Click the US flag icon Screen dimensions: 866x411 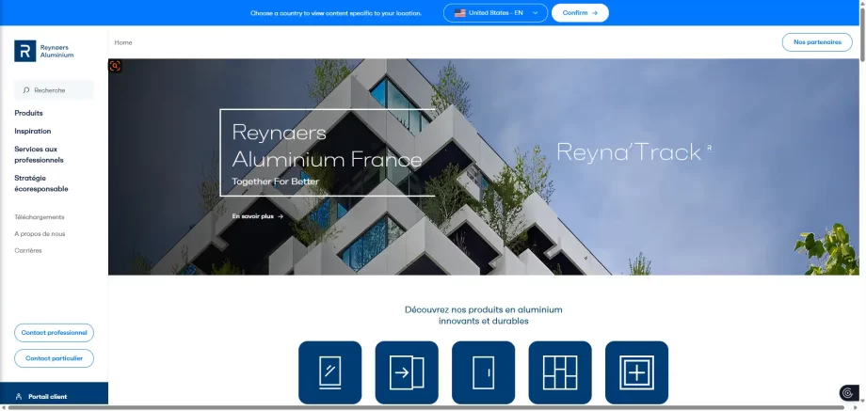coord(459,12)
